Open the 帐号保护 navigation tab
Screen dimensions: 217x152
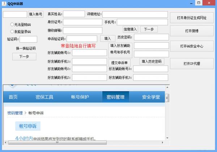pyautogui.click(x=80, y=97)
